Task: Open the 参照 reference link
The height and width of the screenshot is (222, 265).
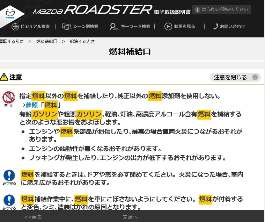Action: pyautogui.click(x=32, y=105)
